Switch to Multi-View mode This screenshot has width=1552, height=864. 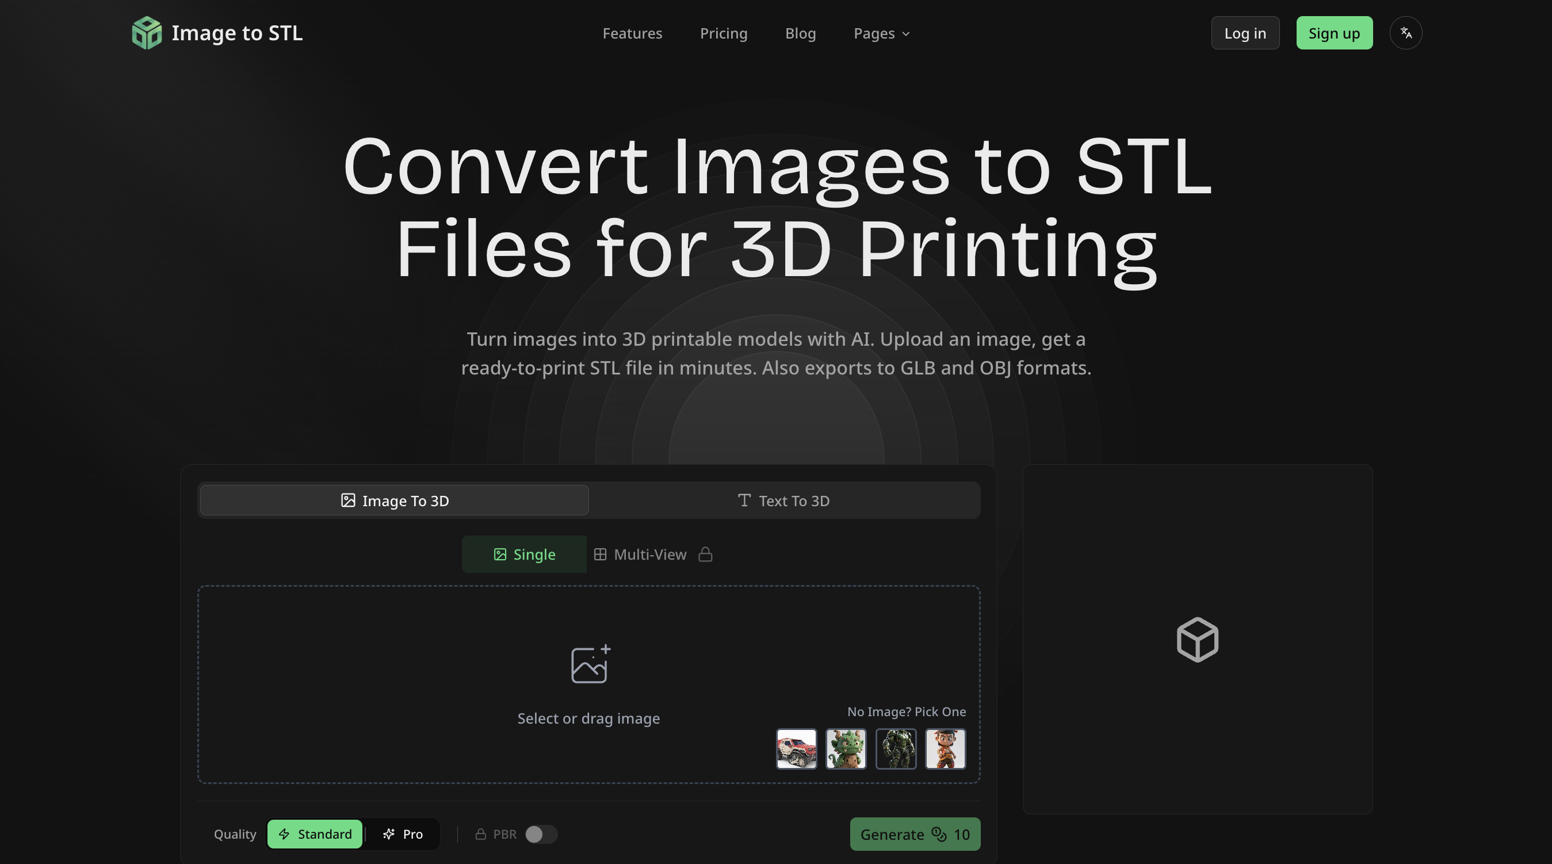point(640,555)
